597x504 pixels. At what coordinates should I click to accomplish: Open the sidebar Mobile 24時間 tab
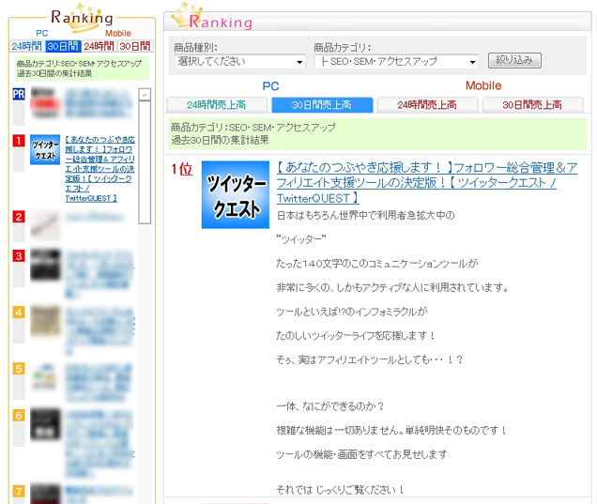click(99, 46)
